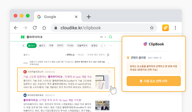This screenshot has width=192, height=112.
Task: Switch to the 카페 tab
Action: 51,46
